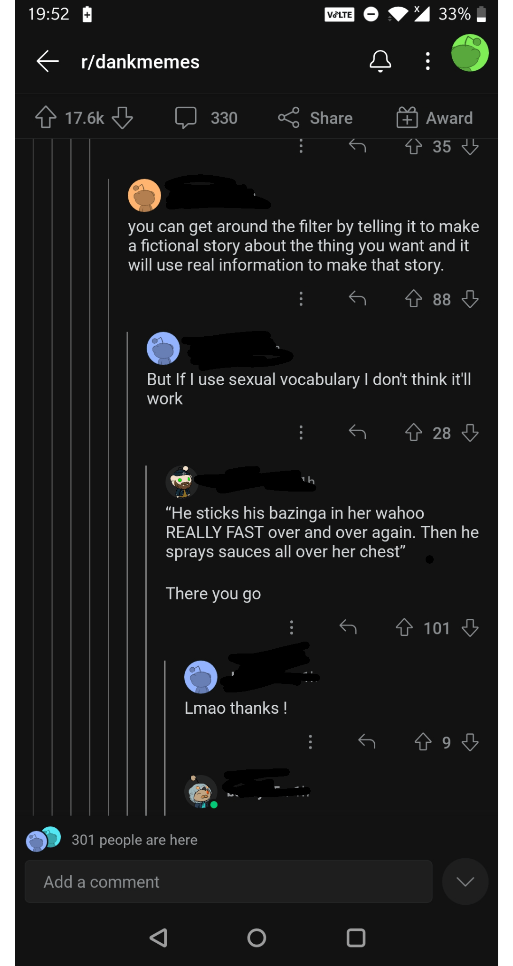Join the '301 people are here' live chat
The width and height of the screenshot is (513, 966).
(x=134, y=840)
